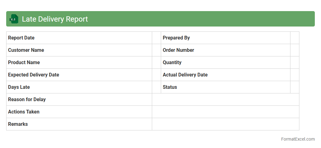Click the empty Reason for Delay field
This screenshot has height=148, width=321.
[x=225, y=100]
